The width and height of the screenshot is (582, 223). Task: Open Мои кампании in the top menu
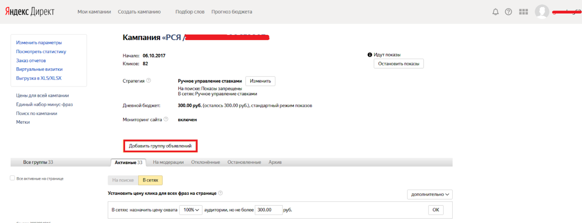coord(94,12)
